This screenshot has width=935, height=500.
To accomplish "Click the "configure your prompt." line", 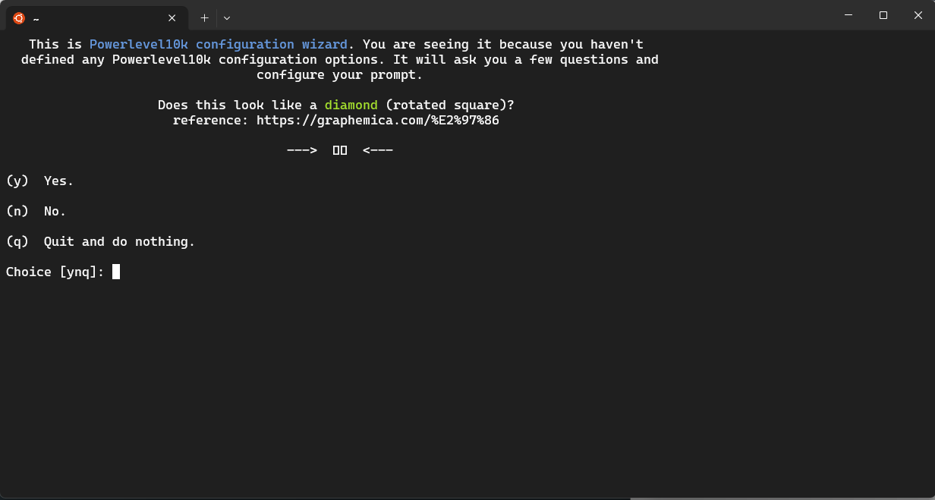I will tap(340, 74).
